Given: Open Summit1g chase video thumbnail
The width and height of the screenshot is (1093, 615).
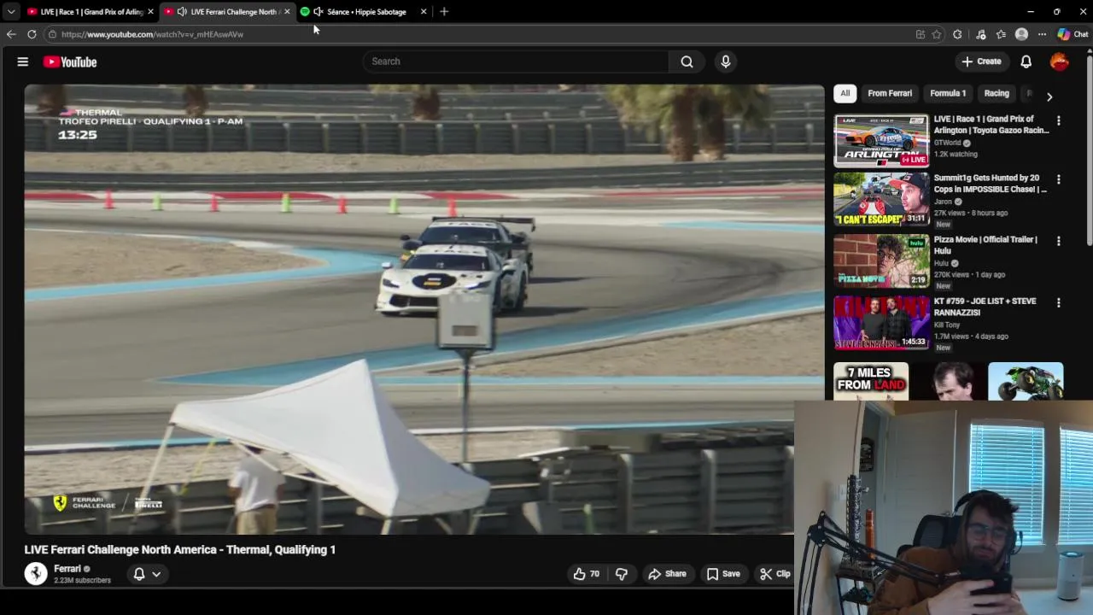Looking at the screenshot, I should [881, 199].
